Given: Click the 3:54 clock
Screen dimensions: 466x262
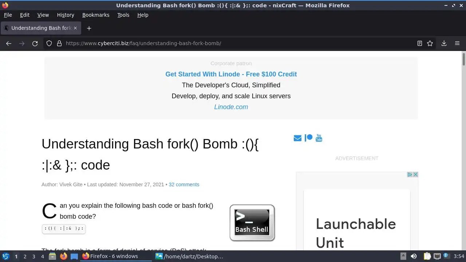Looking at the screenshot, I should pos(459,256).
